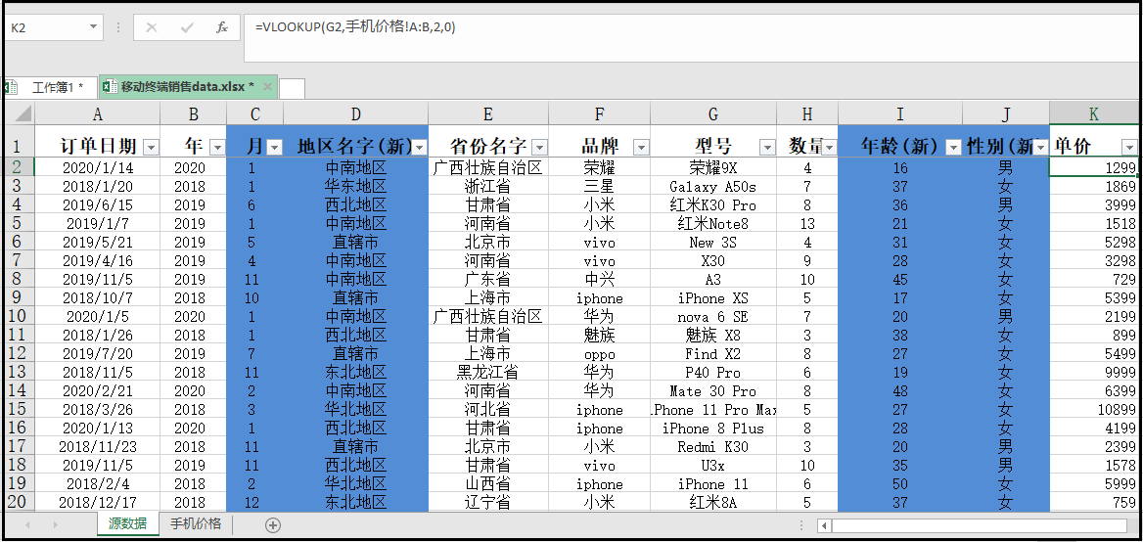The image size is (1143, 542).
Task: Select column K header
Action: pos(1094,113)
